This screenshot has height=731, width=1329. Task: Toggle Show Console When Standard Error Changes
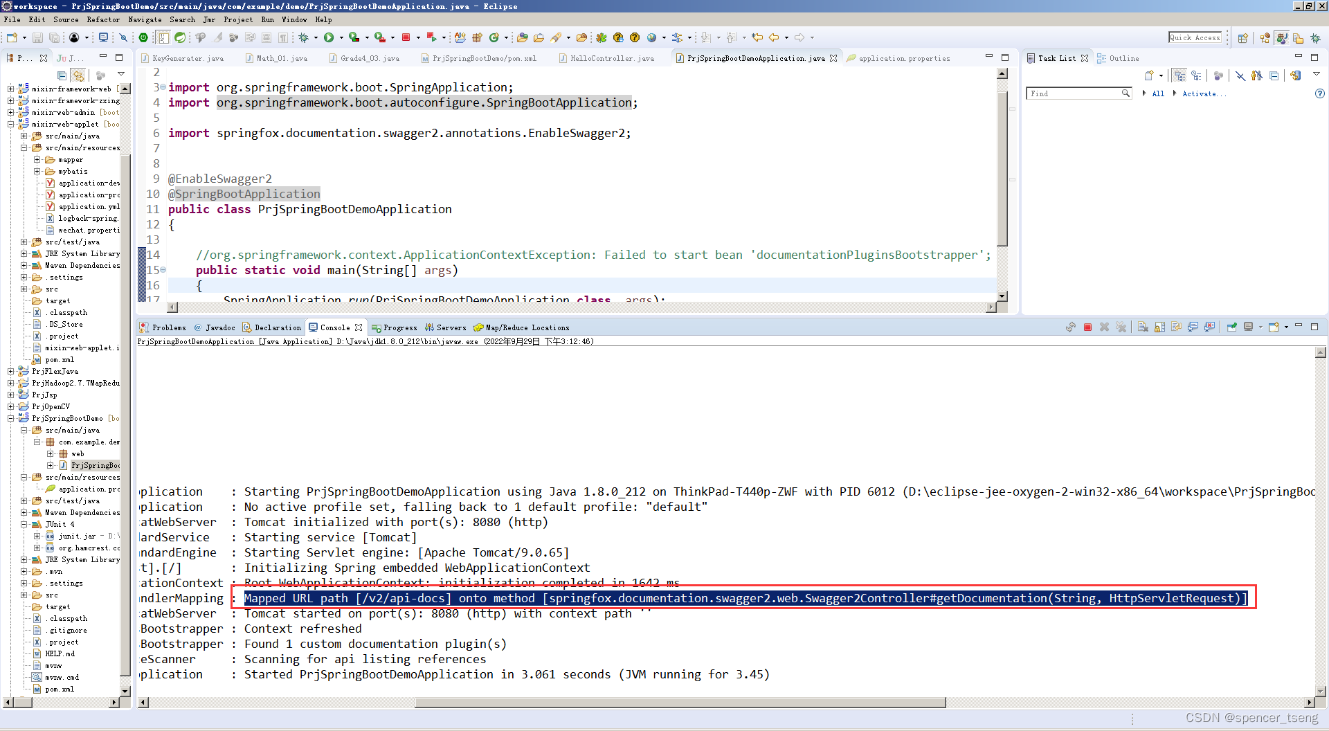pyautogui.click(x=1209, y=327)
